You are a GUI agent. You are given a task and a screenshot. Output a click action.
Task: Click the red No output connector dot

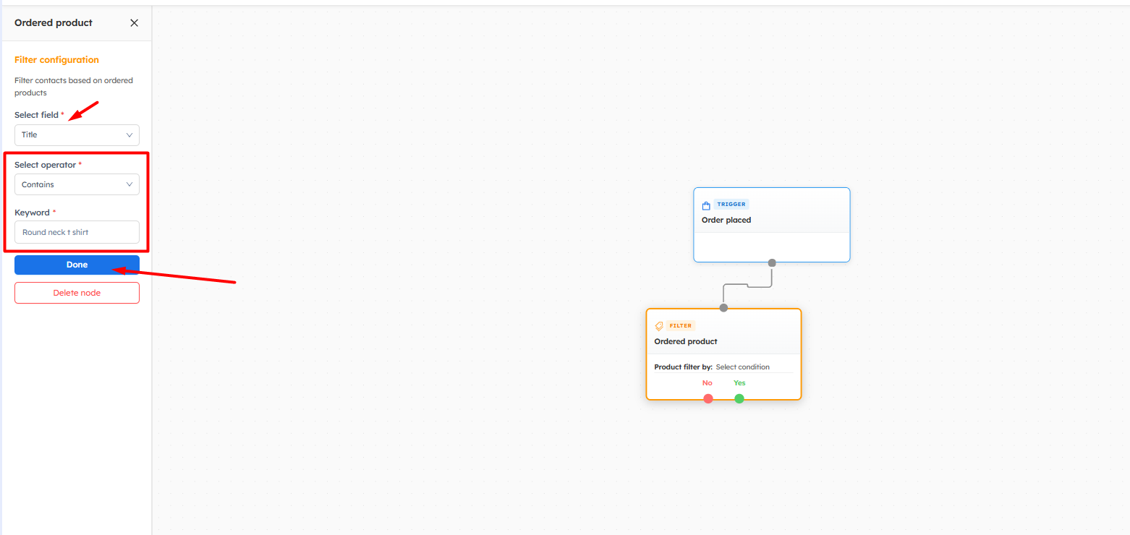click(x=708, y=398)
